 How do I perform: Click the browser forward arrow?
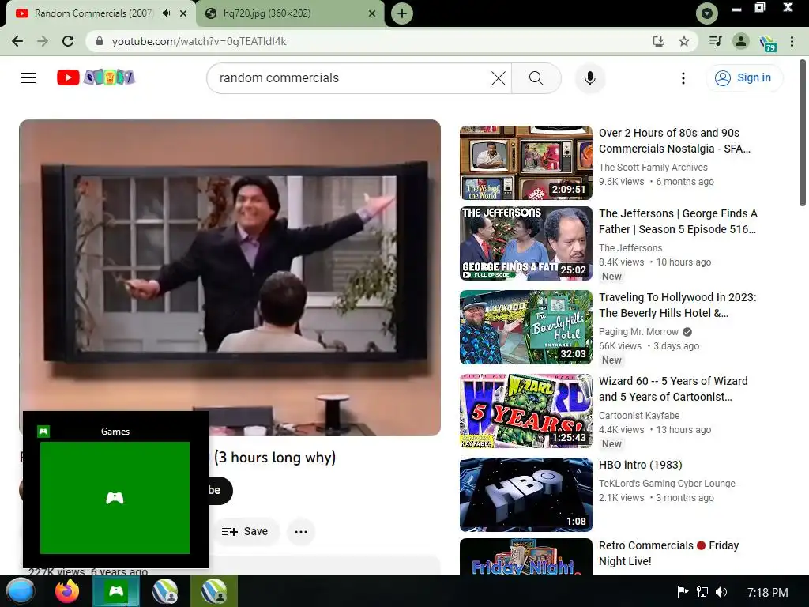43,41
